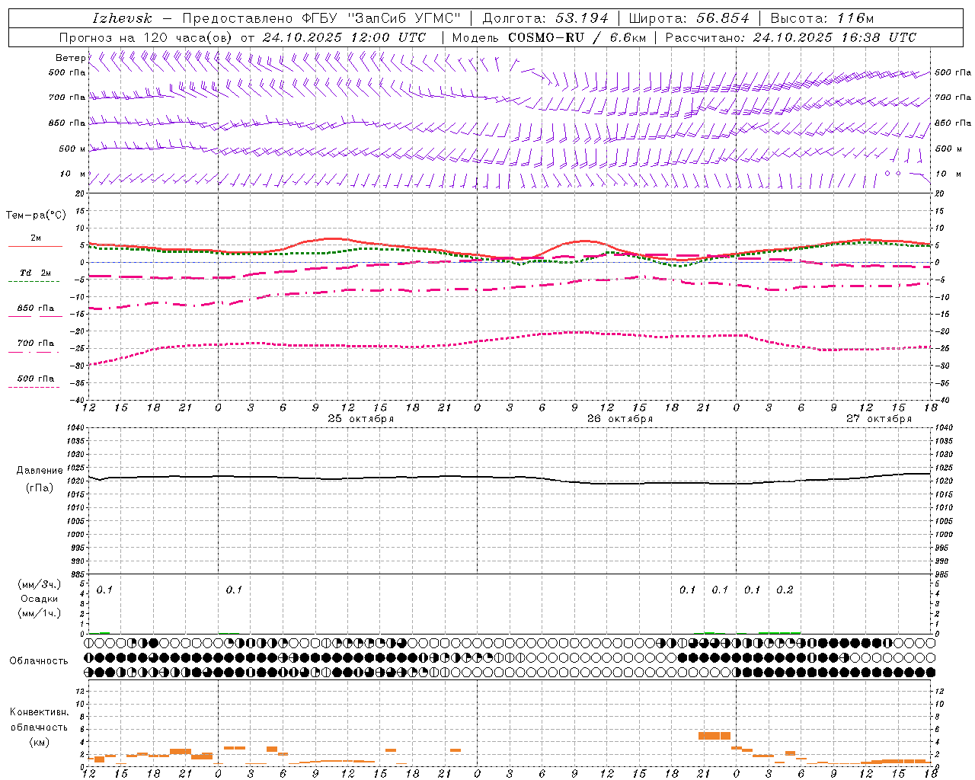The height and width of the screenshot is (780, 975).
Task: Click the "(км)" unit label of convective panel
Action: (x=39, y=742)
